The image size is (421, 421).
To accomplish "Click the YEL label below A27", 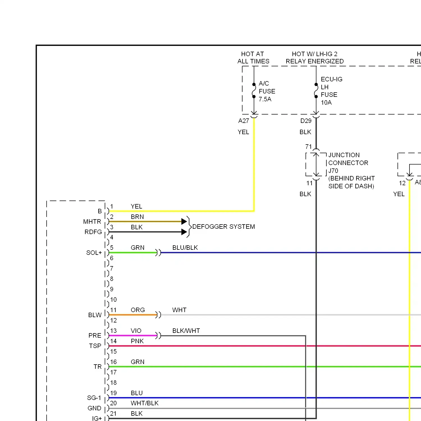I will pos(243,132).
